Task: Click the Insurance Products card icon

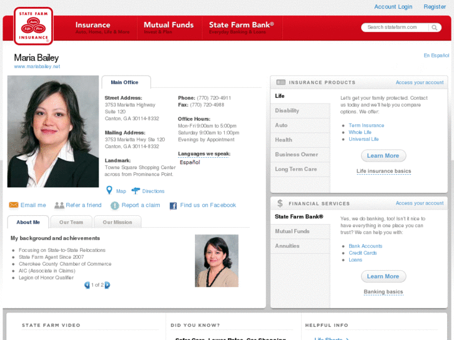Action: (281, 82)
